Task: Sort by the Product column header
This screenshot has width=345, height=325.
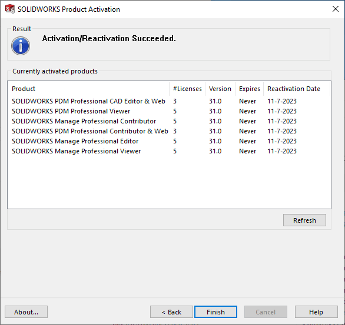Action: point(88,89)
